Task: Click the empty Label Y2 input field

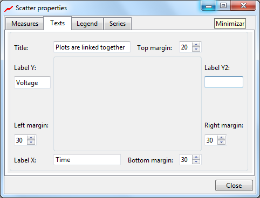Action: pos(224,82)
